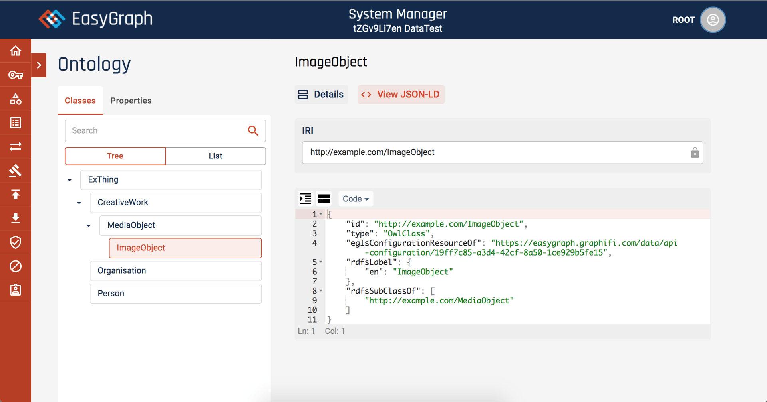Click the upload arrow icon in sidebar
This screenshot has height=402, width=767.
pyautogui.click(x=15, y=195)
